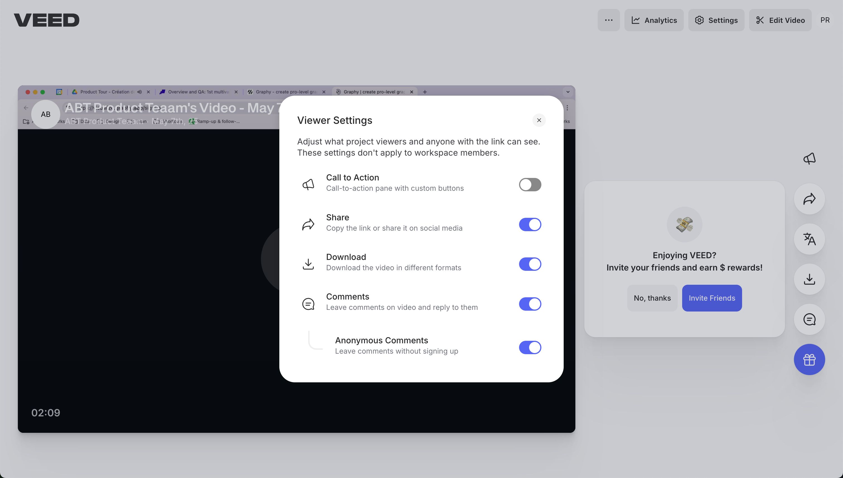This screenshot has width=843, height=478.
Task: Click the PR profile avatar
Action: (x=825, y=20)
